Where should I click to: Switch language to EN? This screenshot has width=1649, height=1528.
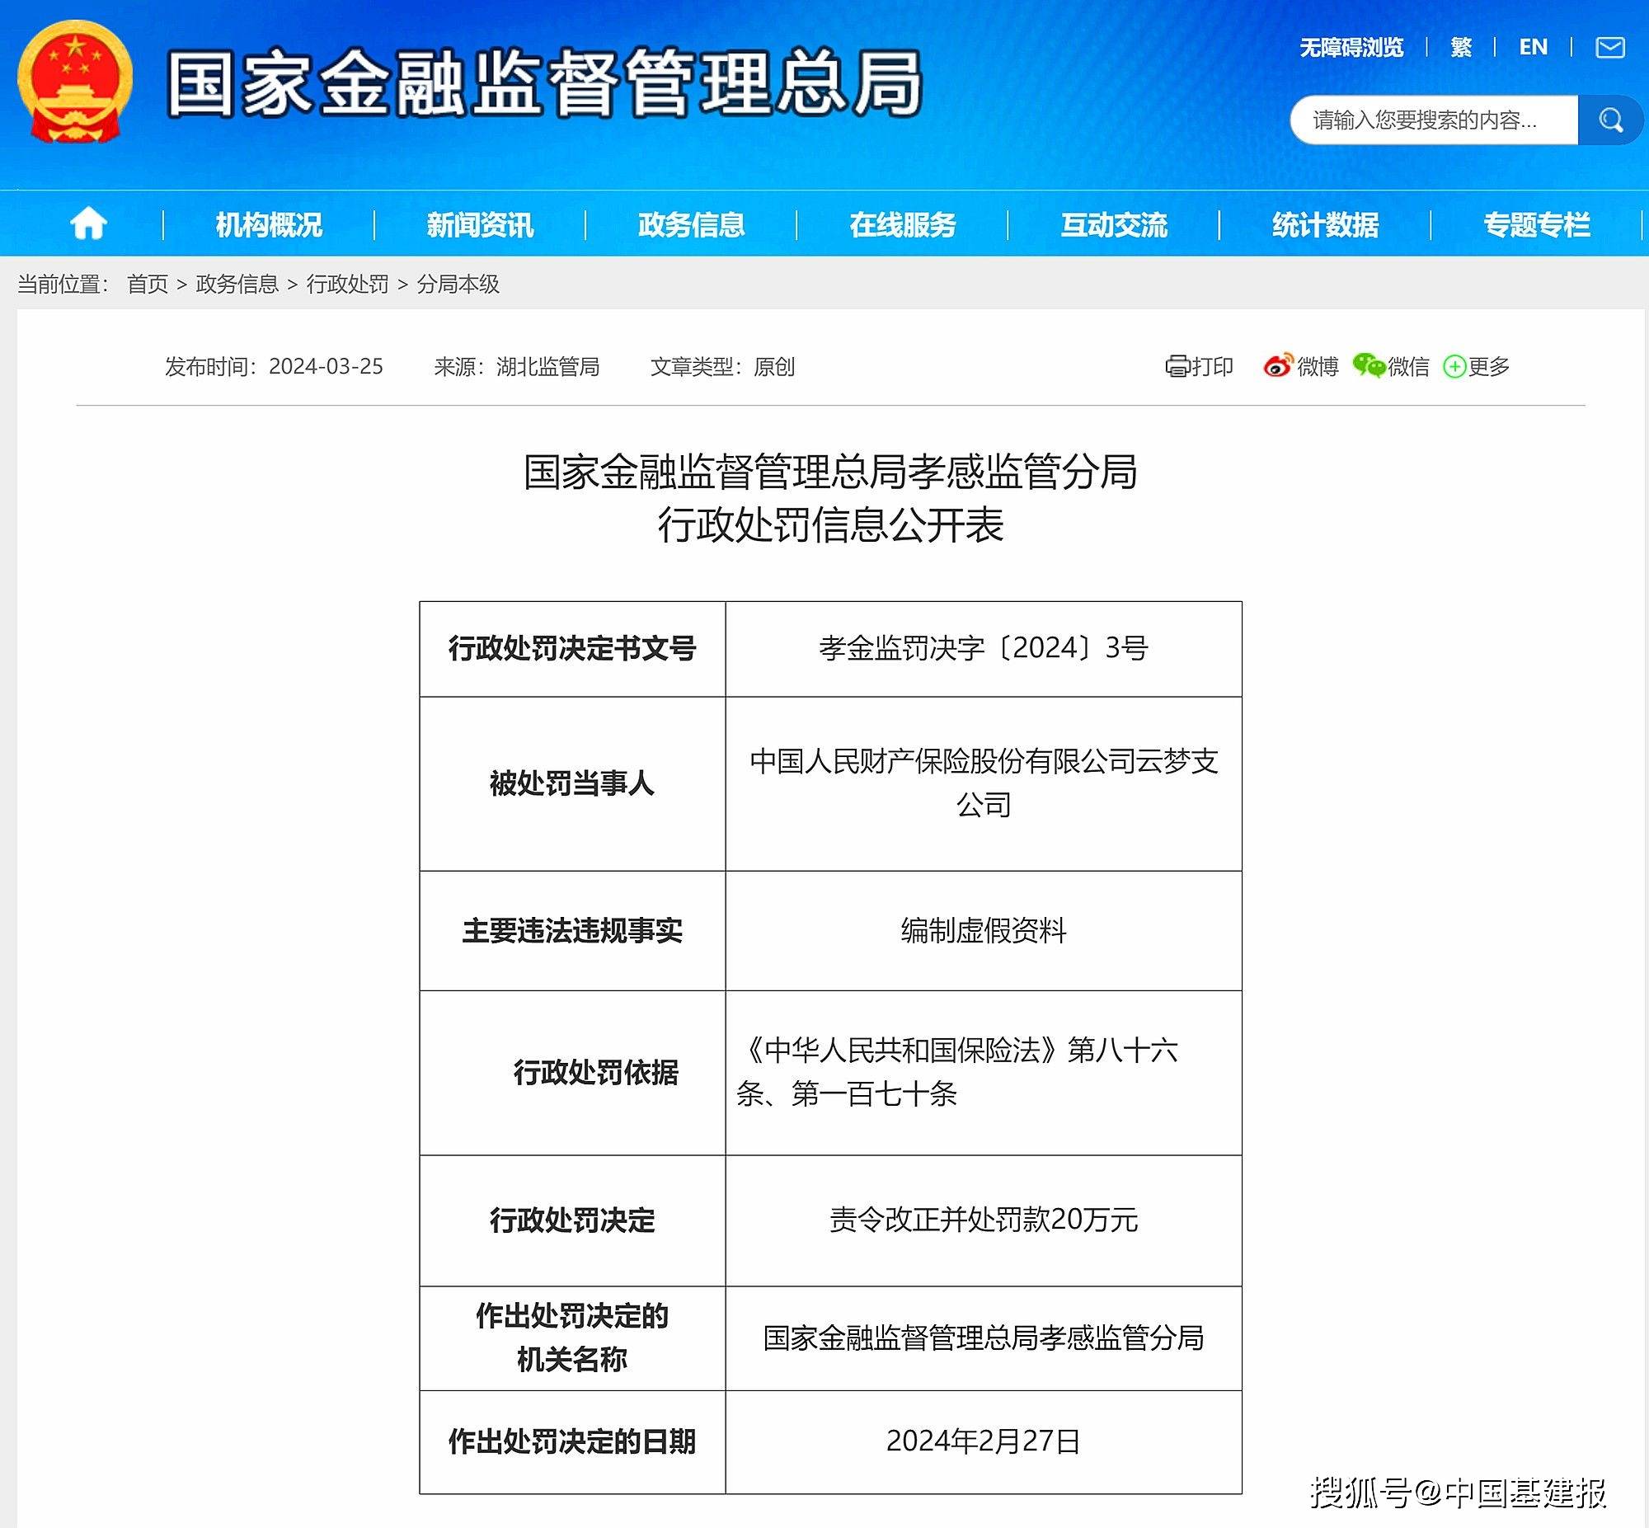pos(1534,48)
